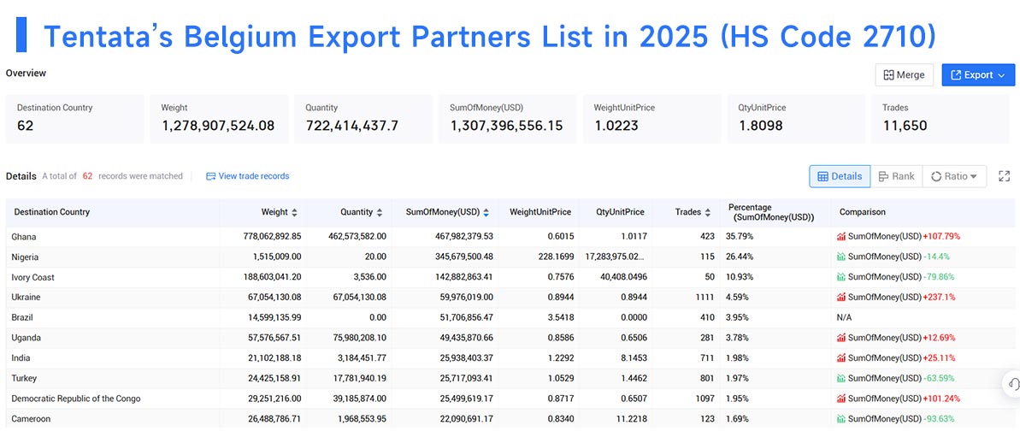Open the Ratio dropdown
Viewport: 1020px width, 437px height.
954,176
